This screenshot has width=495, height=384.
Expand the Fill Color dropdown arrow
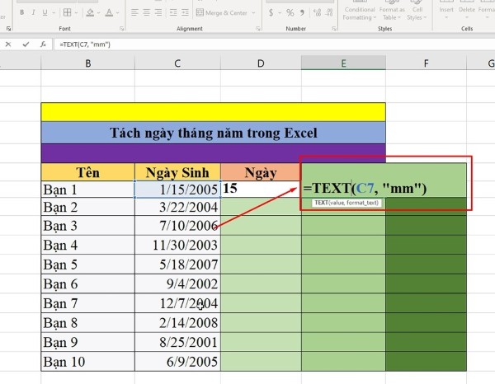[98, 13]
